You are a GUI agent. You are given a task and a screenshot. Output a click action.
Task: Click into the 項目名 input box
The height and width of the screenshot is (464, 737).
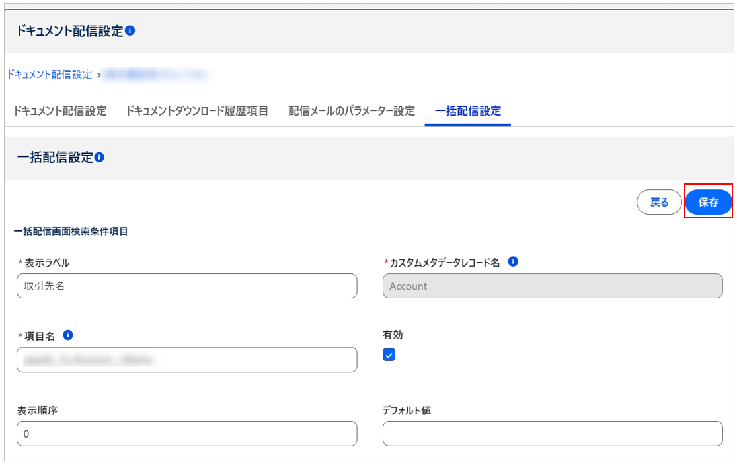186,360
